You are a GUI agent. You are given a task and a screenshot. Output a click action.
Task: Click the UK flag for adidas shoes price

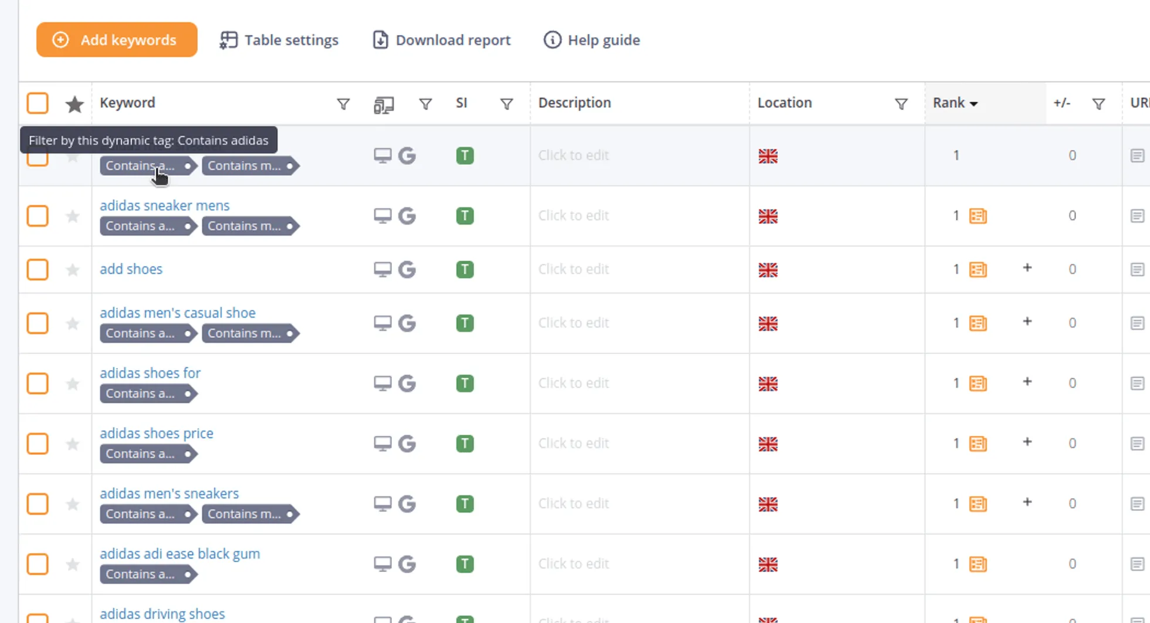pyautogui.click(x=767, y=444)
